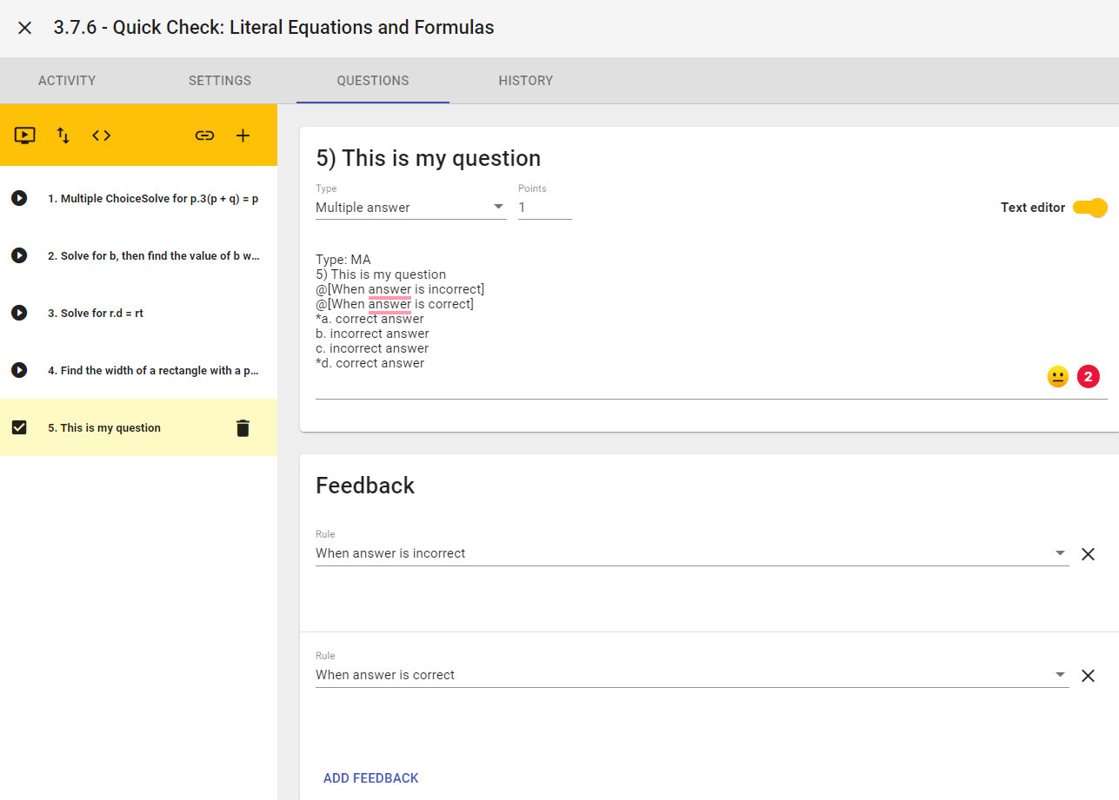Click the '@[When answer is correct]' line
1119x800 pixels.
[x=395, y=304]
